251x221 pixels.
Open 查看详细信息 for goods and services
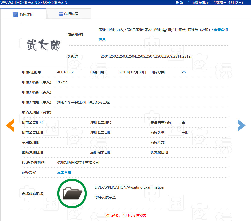pos(220,30)
